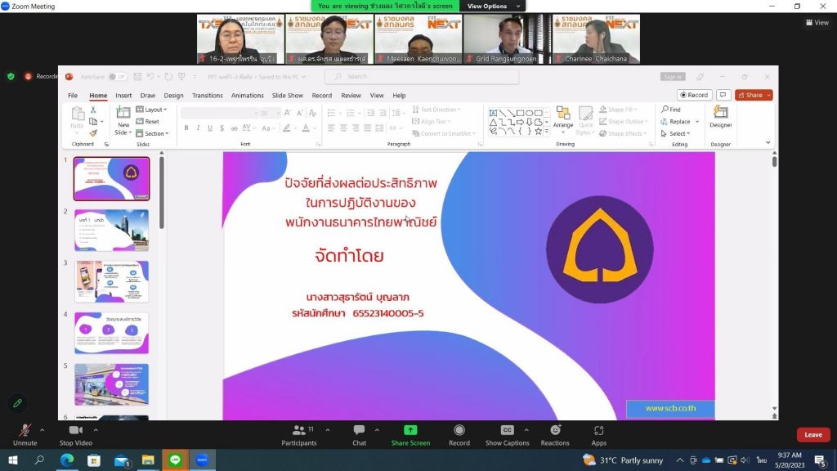Unmute the microphone in Zoom
The image size is (837, 471).
pos(25,434)
